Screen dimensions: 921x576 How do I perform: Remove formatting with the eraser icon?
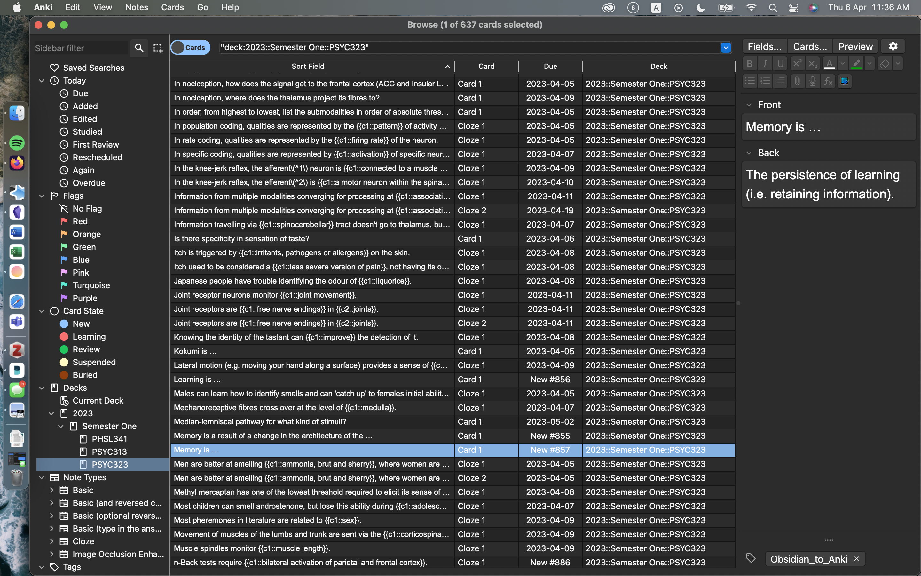tap(885, 63)
